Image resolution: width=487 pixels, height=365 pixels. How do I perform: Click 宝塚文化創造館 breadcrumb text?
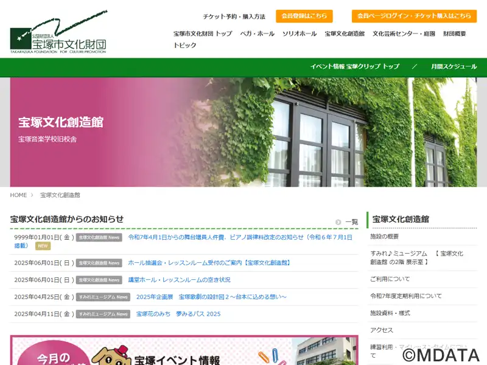[60, 195]
